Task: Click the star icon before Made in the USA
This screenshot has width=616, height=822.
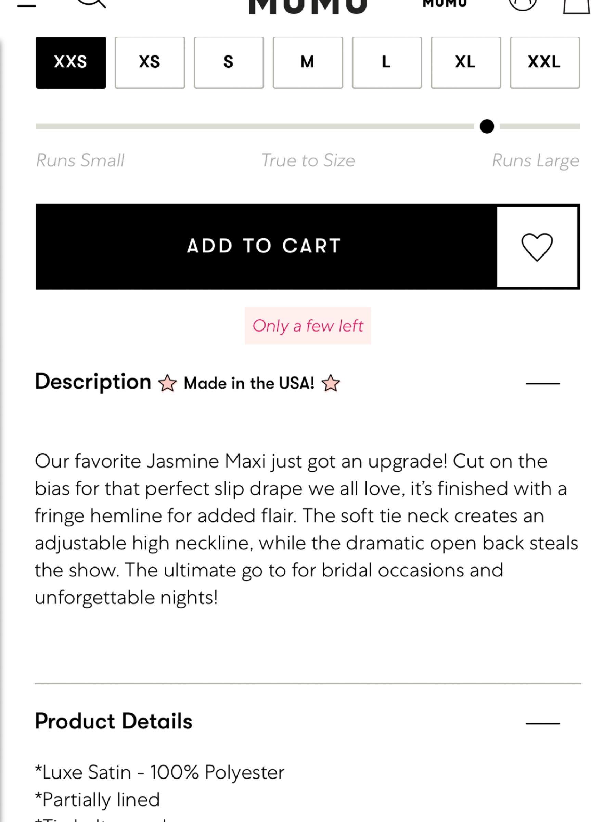Action: click(167, 383)
